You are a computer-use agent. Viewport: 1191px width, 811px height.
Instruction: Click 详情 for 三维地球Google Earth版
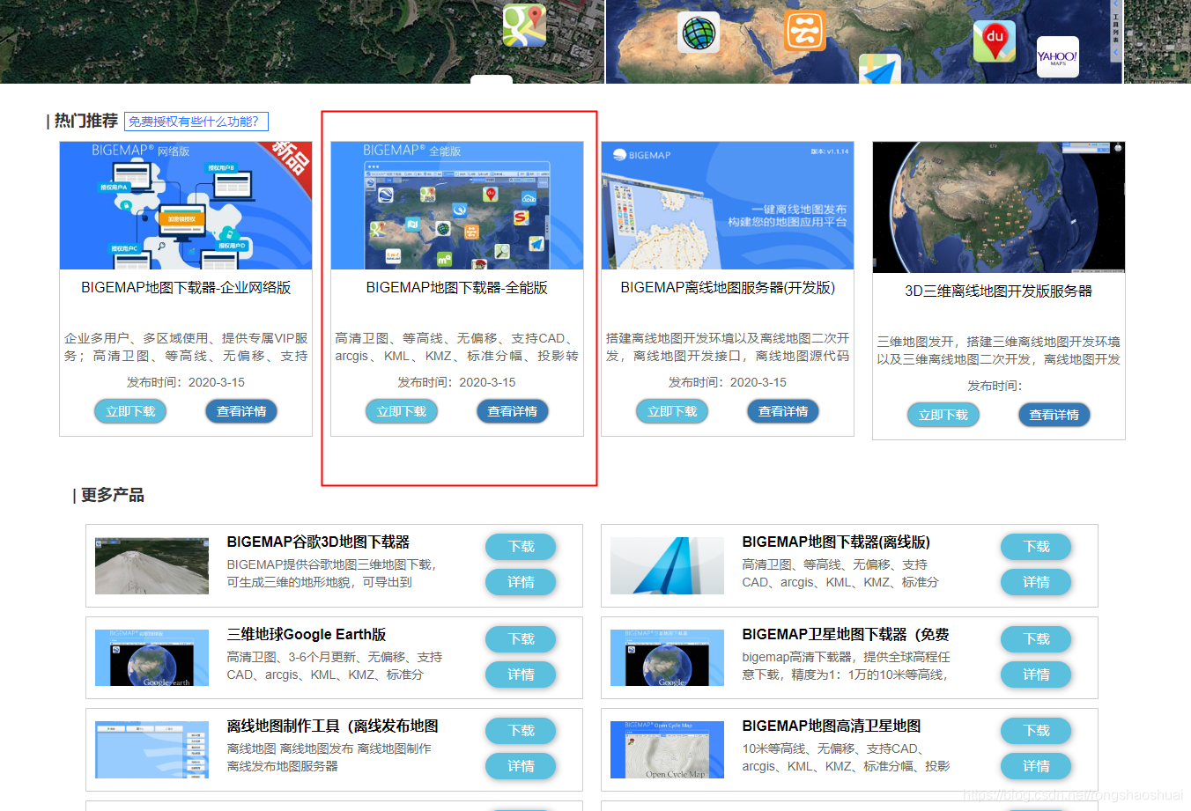[521, 675]
